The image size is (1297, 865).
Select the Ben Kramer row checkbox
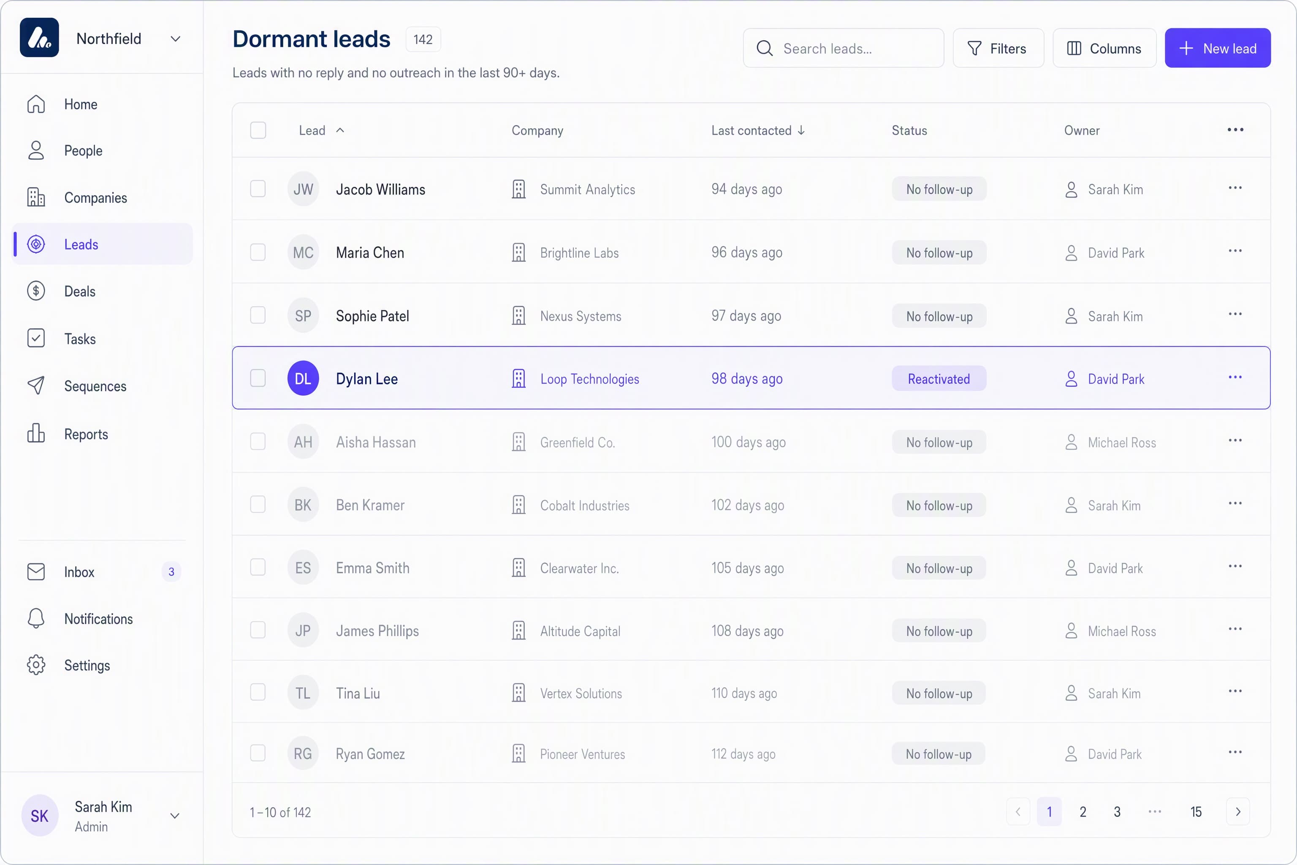[258, 504]
